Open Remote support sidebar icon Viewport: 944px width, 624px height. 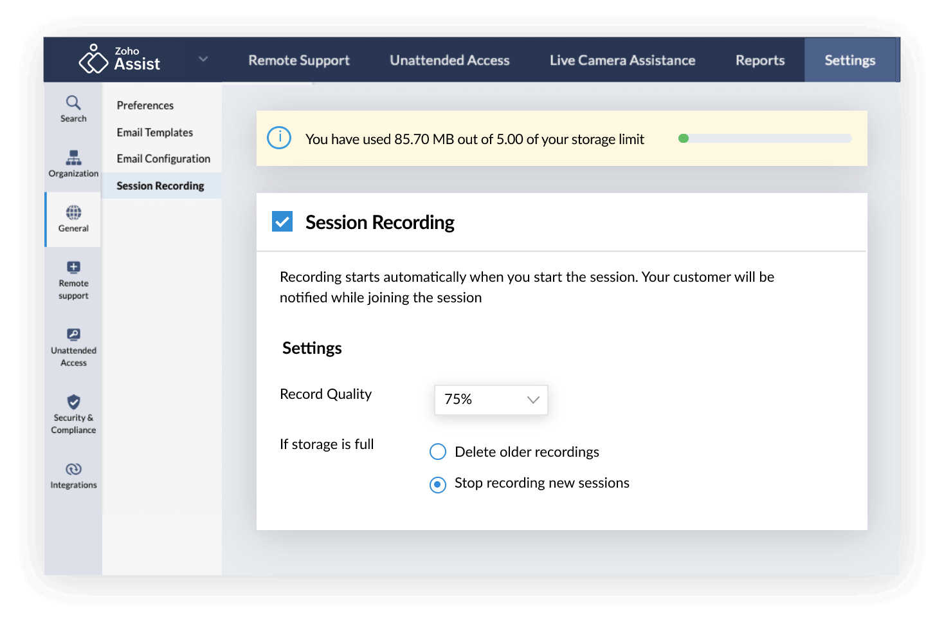(x=73, y=268)
